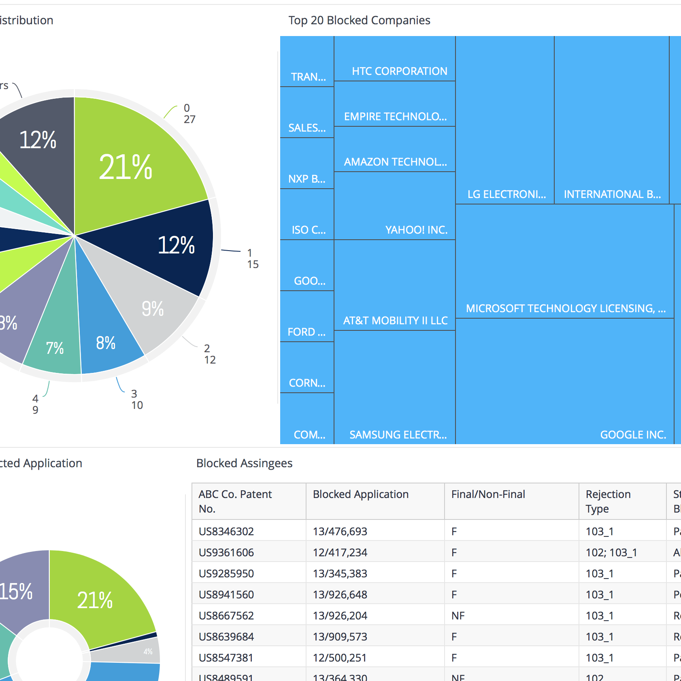Image resolution: width=681 pixels, height=681 pixels.
Task: Click the GOOGLE INC. treemap tile
Action: [x=565, y=381]
